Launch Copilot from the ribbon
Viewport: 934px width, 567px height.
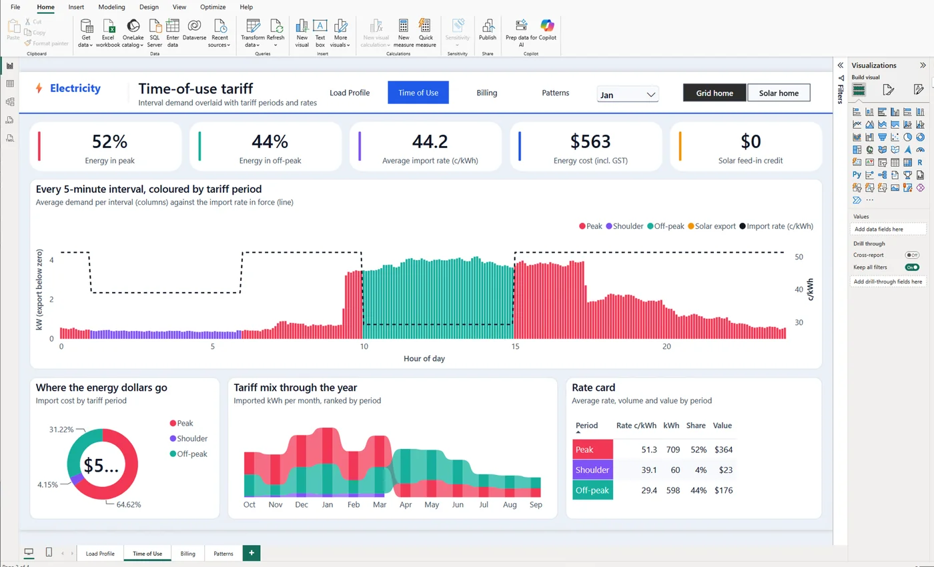pos(548,30)
